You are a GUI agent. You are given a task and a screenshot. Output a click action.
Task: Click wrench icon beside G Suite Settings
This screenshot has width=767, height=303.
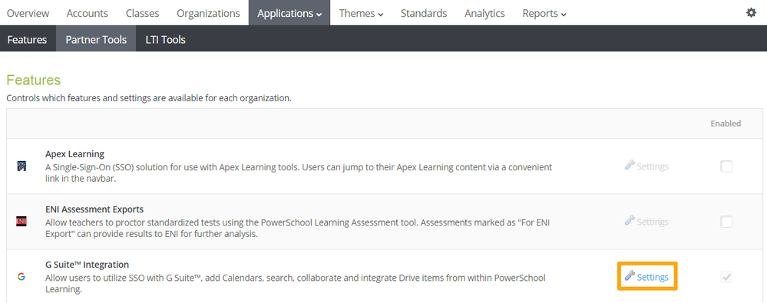pyautogui.click(x=630, y=276)
